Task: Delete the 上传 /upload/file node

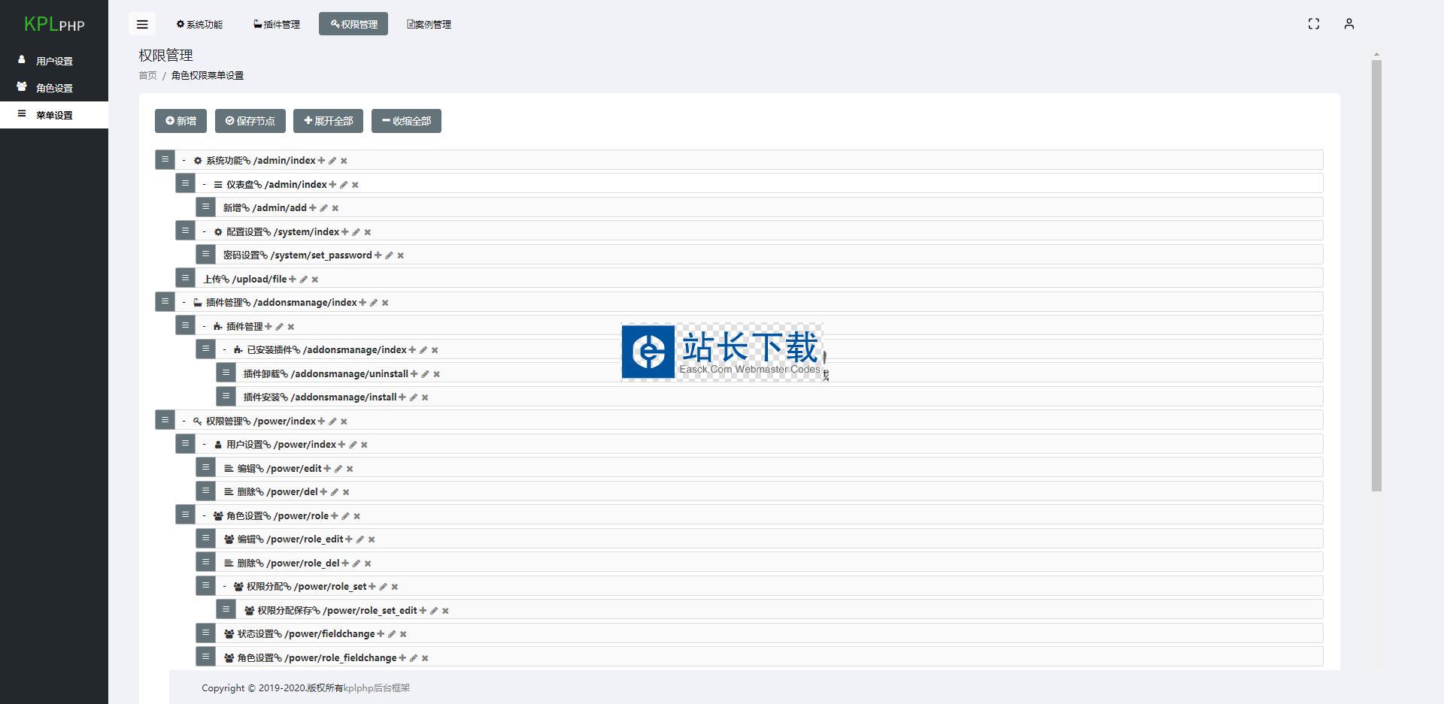Action: (315, 279)
